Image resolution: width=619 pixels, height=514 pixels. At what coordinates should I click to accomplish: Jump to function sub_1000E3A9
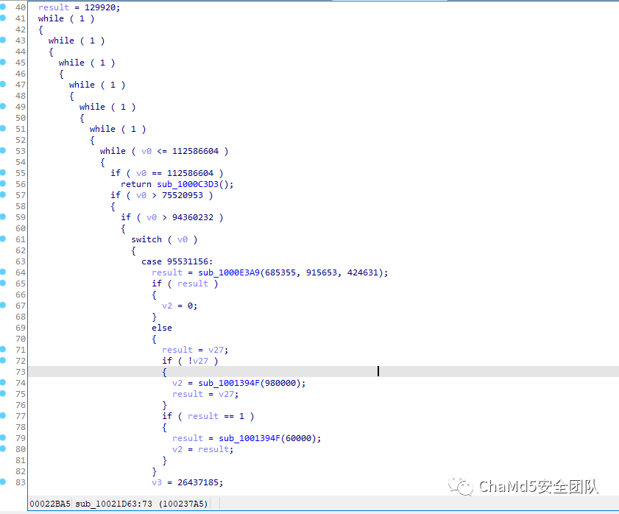(x=229, y=272)
